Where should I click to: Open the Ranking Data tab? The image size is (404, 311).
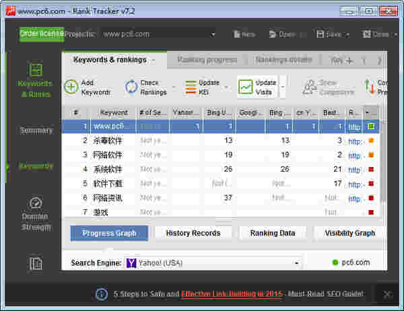(273, 233)
